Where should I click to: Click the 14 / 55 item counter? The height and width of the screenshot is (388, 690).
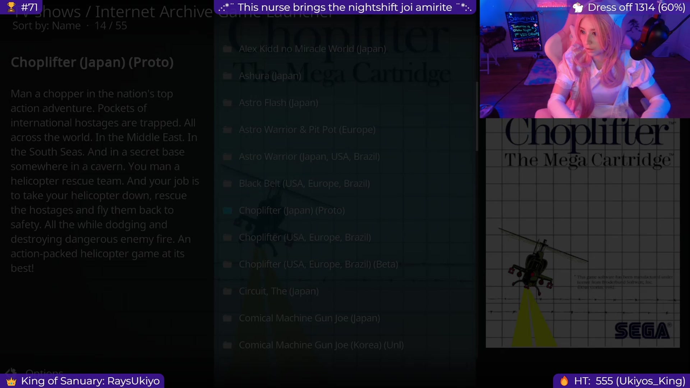coord(111,26)
